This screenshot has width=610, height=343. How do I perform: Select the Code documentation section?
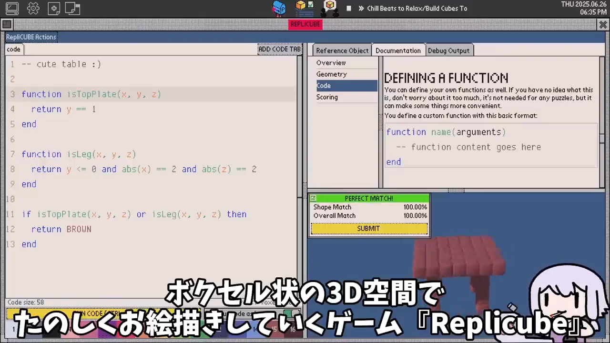pyautogui.click(x=346, y=86)
